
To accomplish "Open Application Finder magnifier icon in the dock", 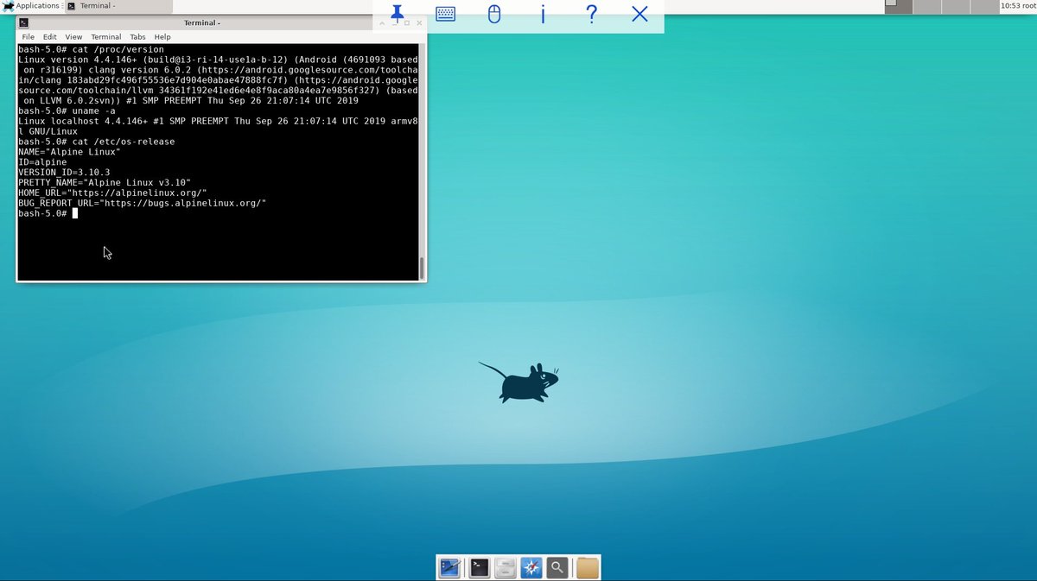I will 558,567.
